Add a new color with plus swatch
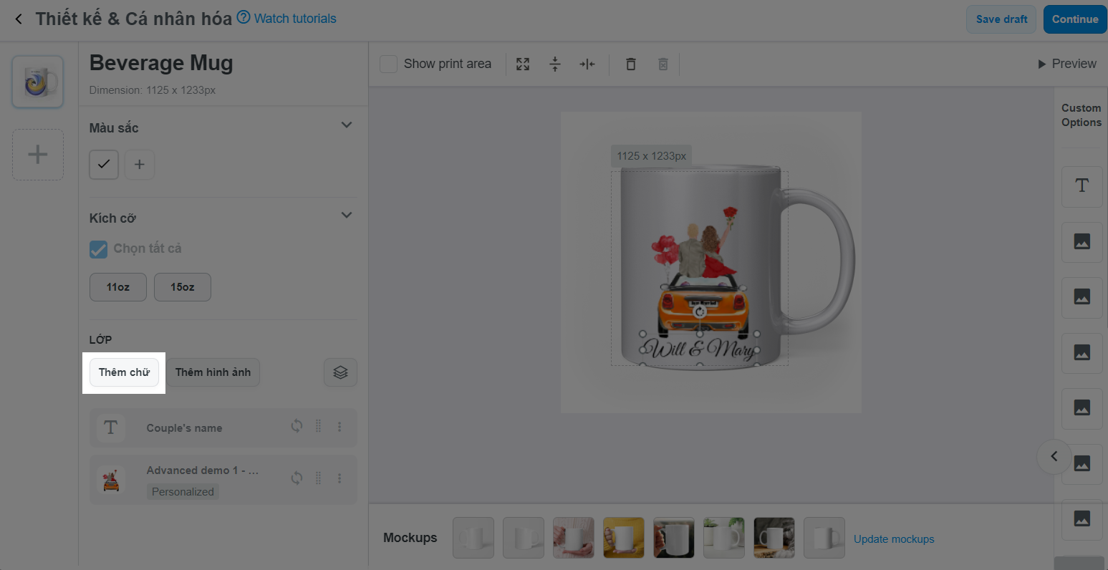This screenshot has width=1108, height=570. 140,165
